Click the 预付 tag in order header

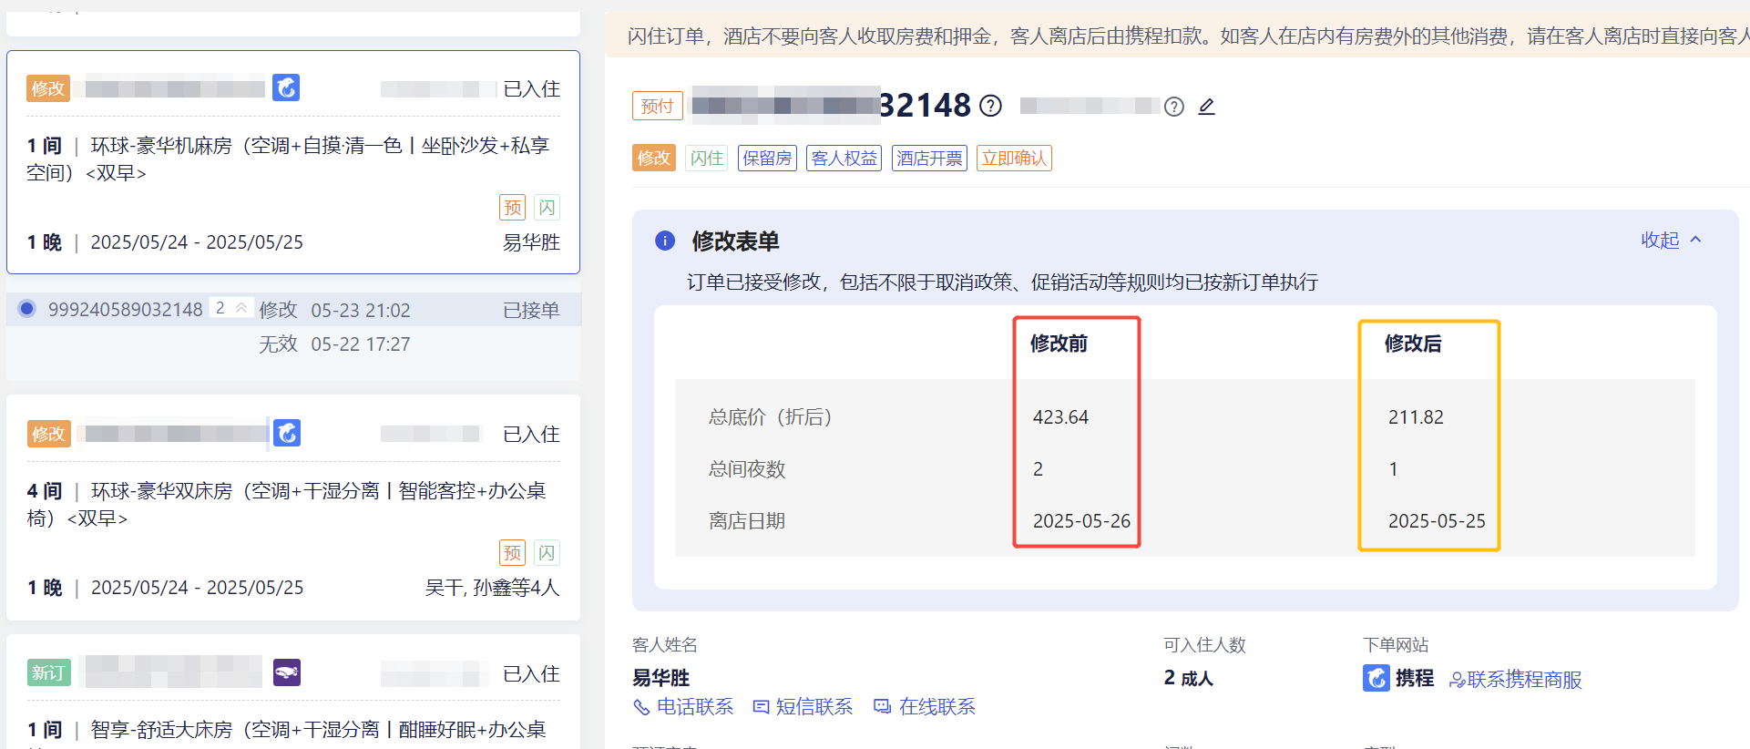pyautogui.click(x=658, y=106)
